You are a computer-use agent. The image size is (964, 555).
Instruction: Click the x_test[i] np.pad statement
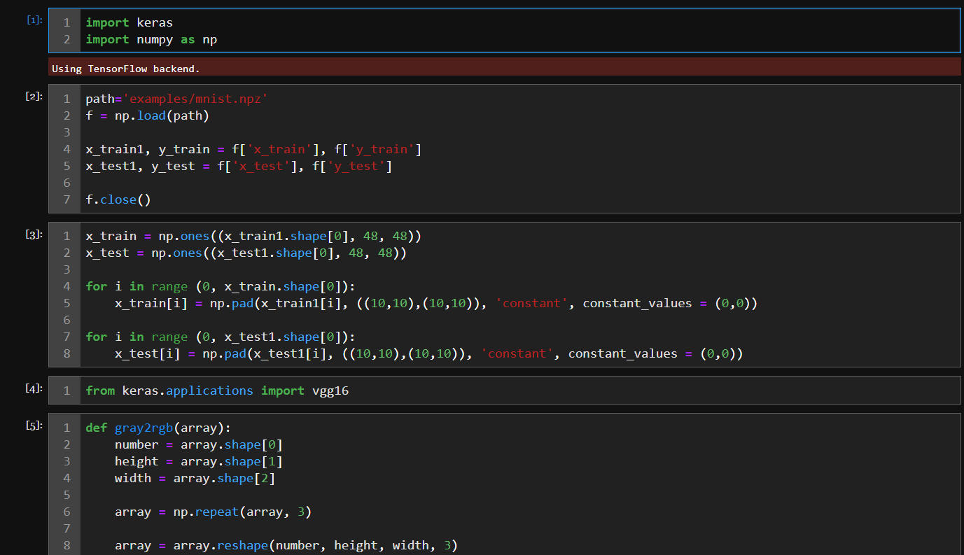pyautogui.click(x=428, y=354)
